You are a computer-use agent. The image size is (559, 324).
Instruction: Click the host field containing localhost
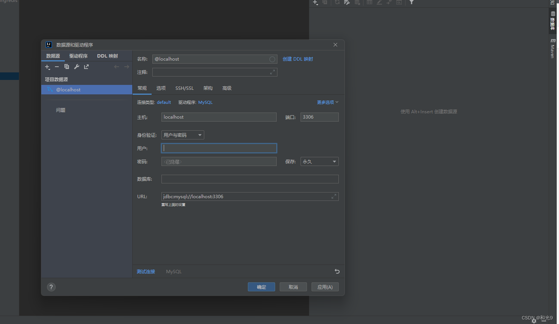[219, 117]
